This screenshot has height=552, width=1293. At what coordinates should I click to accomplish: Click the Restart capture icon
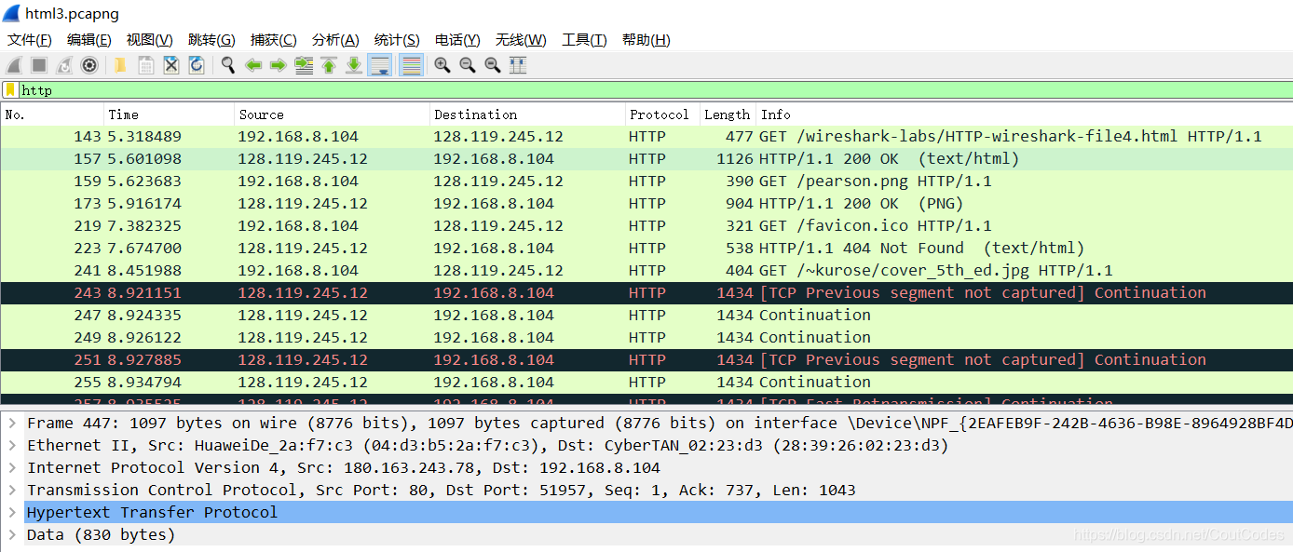click(64, 65)
